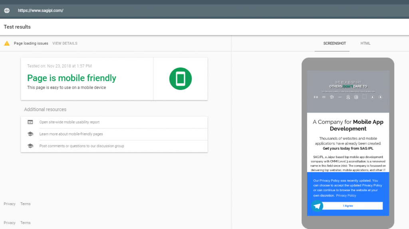Click the Telegram paper plane icon
The width and height of the screenshot is (409, 229).
[317, 206]
